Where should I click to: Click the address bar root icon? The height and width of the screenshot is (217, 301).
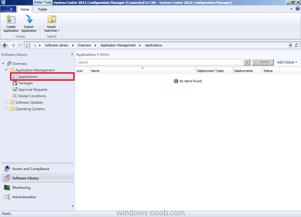point(28,46)
